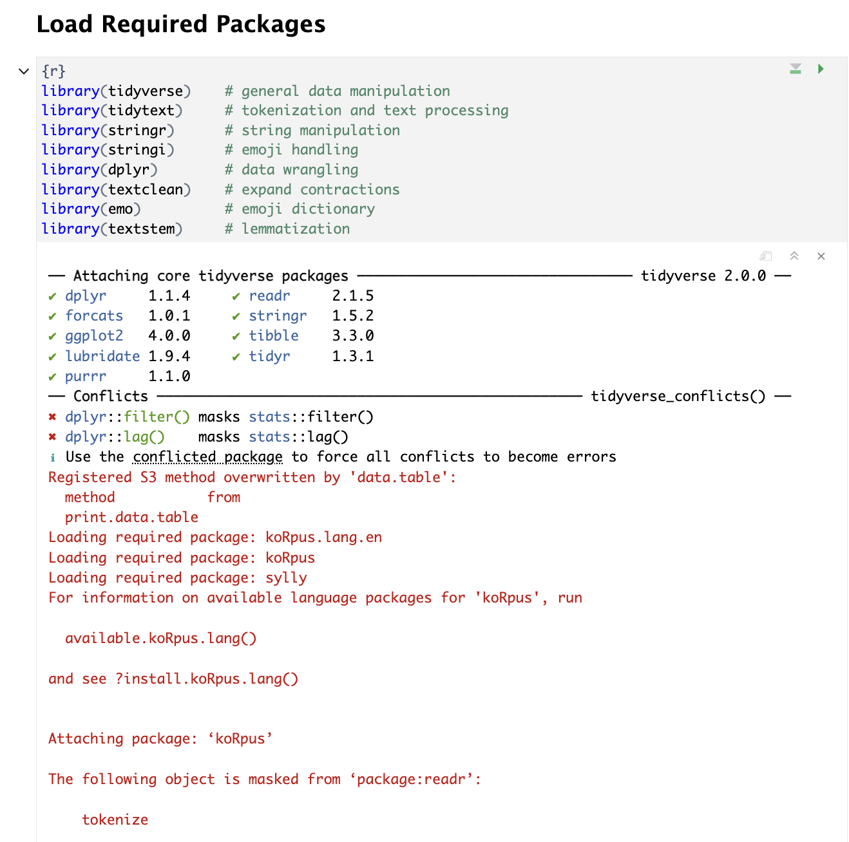Click the available.koRpus.lang() output text
The image size is (849, 842).
[x=160, y=639]
